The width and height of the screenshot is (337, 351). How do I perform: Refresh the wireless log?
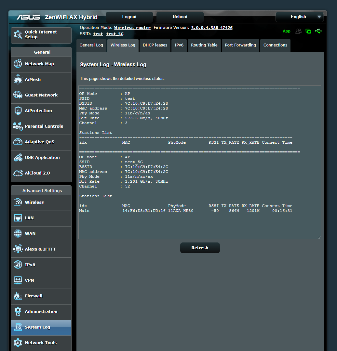200,248
